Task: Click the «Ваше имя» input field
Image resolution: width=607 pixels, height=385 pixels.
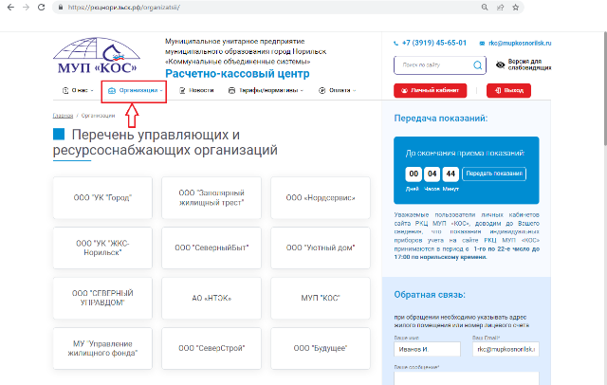Action: 425,349
